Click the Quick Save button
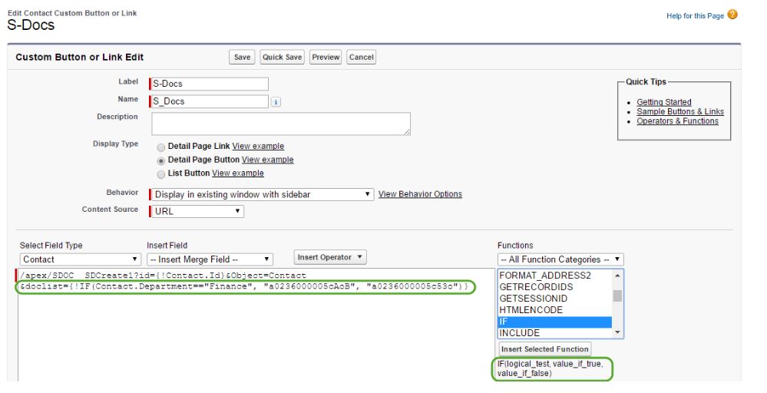Image resolution: width=767 pixels, height=393 pixels. coord(283,58)
